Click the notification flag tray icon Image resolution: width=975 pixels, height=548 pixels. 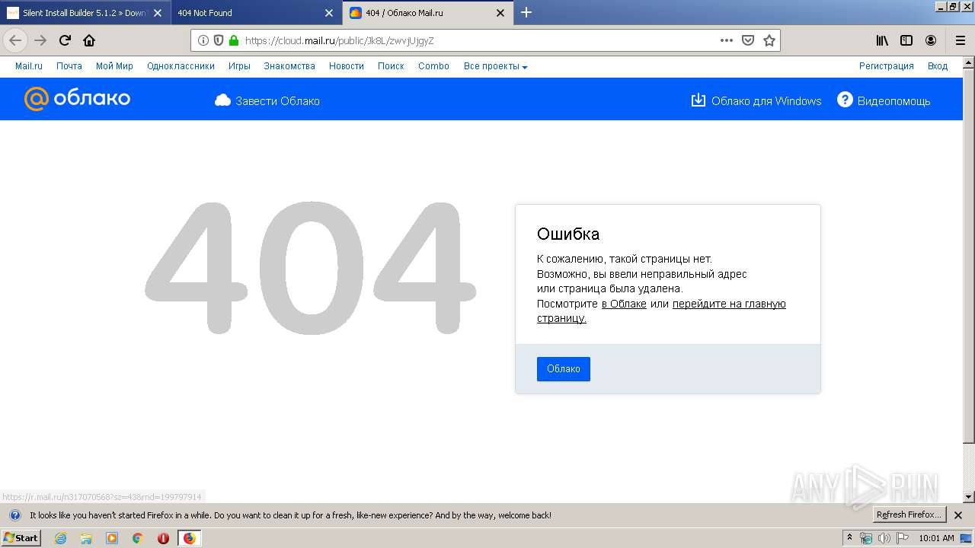903,538
